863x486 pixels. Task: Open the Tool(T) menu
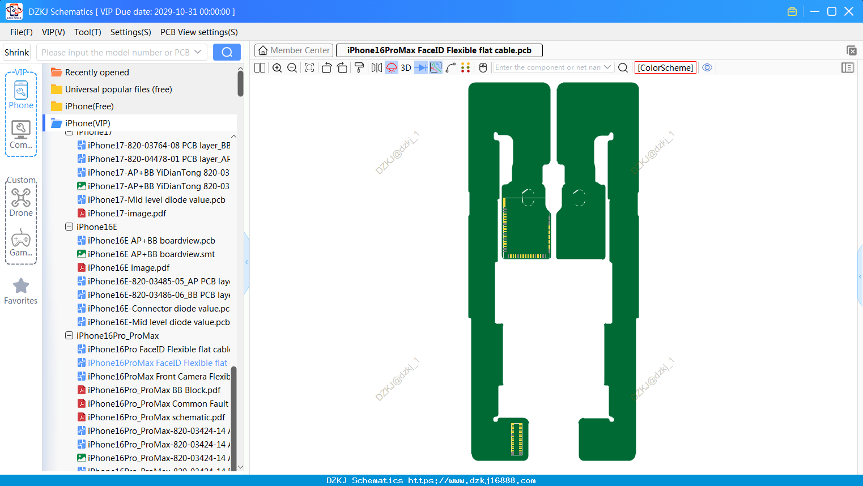tap(88, 32)
